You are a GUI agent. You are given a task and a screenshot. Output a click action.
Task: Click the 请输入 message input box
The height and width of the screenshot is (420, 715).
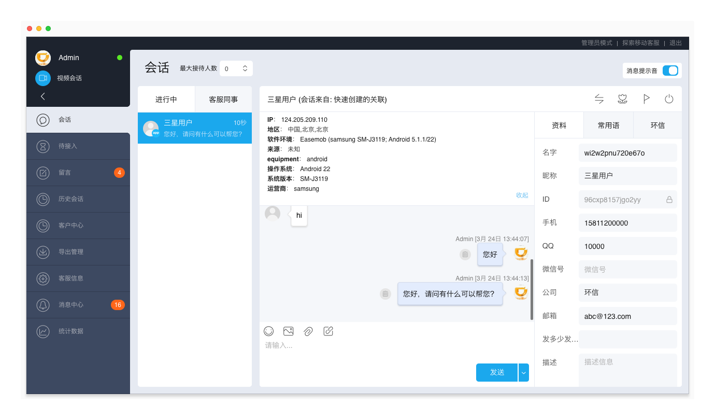pyautogui.click(x=397, y=351)
